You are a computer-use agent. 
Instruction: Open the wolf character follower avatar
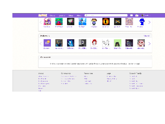pos(59,43)
